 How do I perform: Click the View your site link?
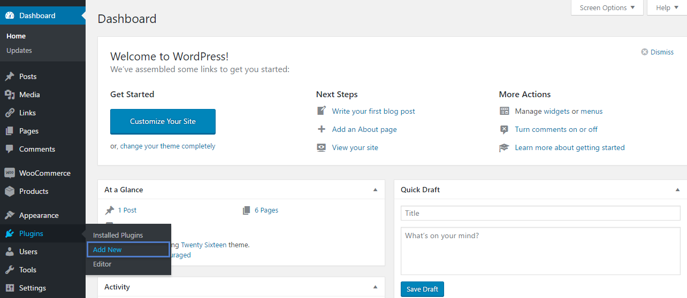point(355,147)
